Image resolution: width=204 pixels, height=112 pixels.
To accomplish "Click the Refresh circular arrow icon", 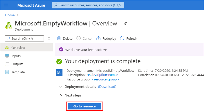I will (122, 38).
